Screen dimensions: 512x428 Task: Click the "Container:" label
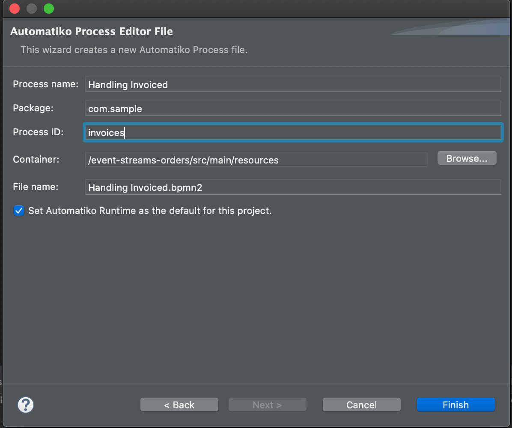pos(36,159)
